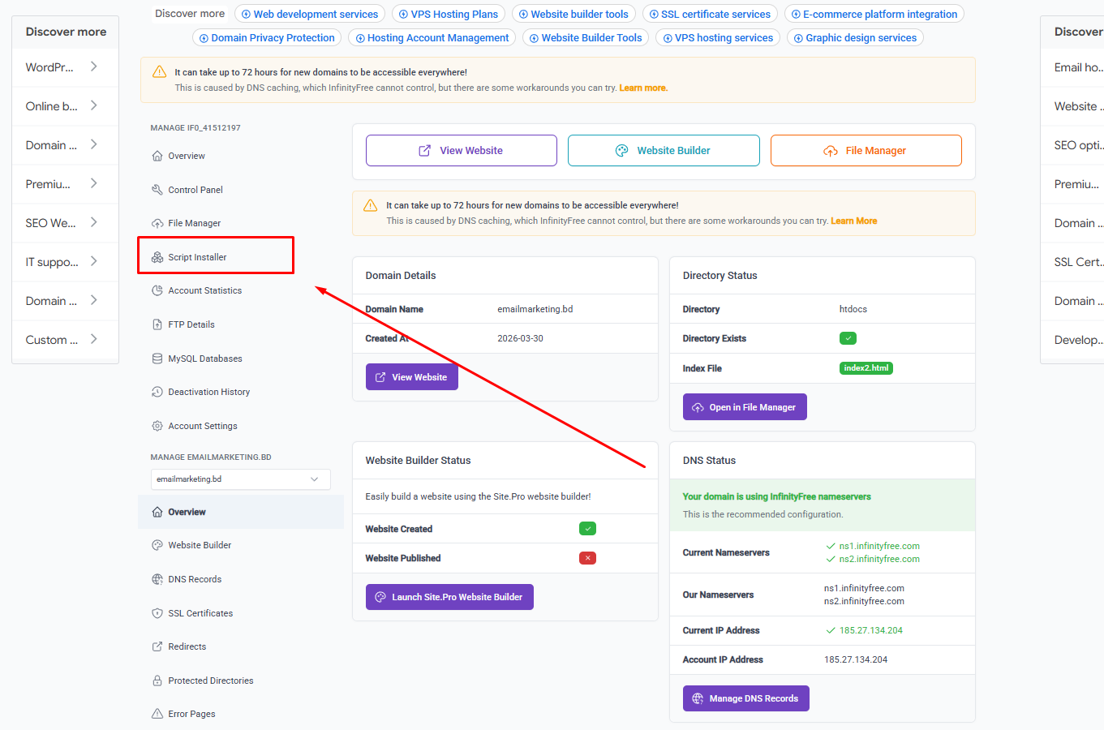This screenshot has height=730, width=1104.
Task: Click the Account Statistics pie chart icon
Action: click(x=157, y=290)
